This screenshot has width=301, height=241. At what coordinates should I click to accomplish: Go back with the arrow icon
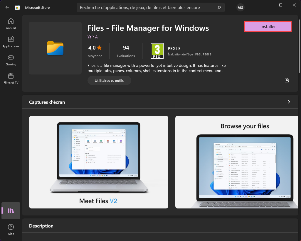(7, 8)
